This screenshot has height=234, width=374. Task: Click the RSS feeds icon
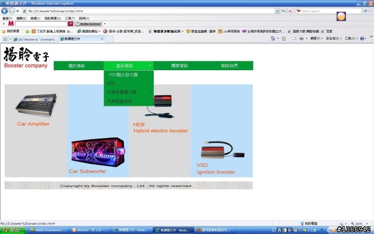click(283, 39)
